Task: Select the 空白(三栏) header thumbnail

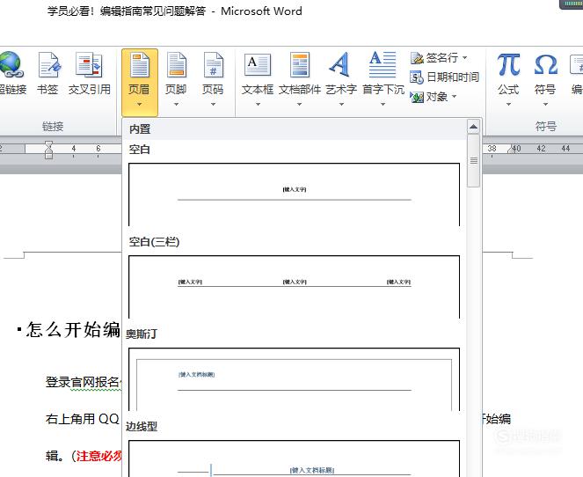Action: [x=294, y=287]
